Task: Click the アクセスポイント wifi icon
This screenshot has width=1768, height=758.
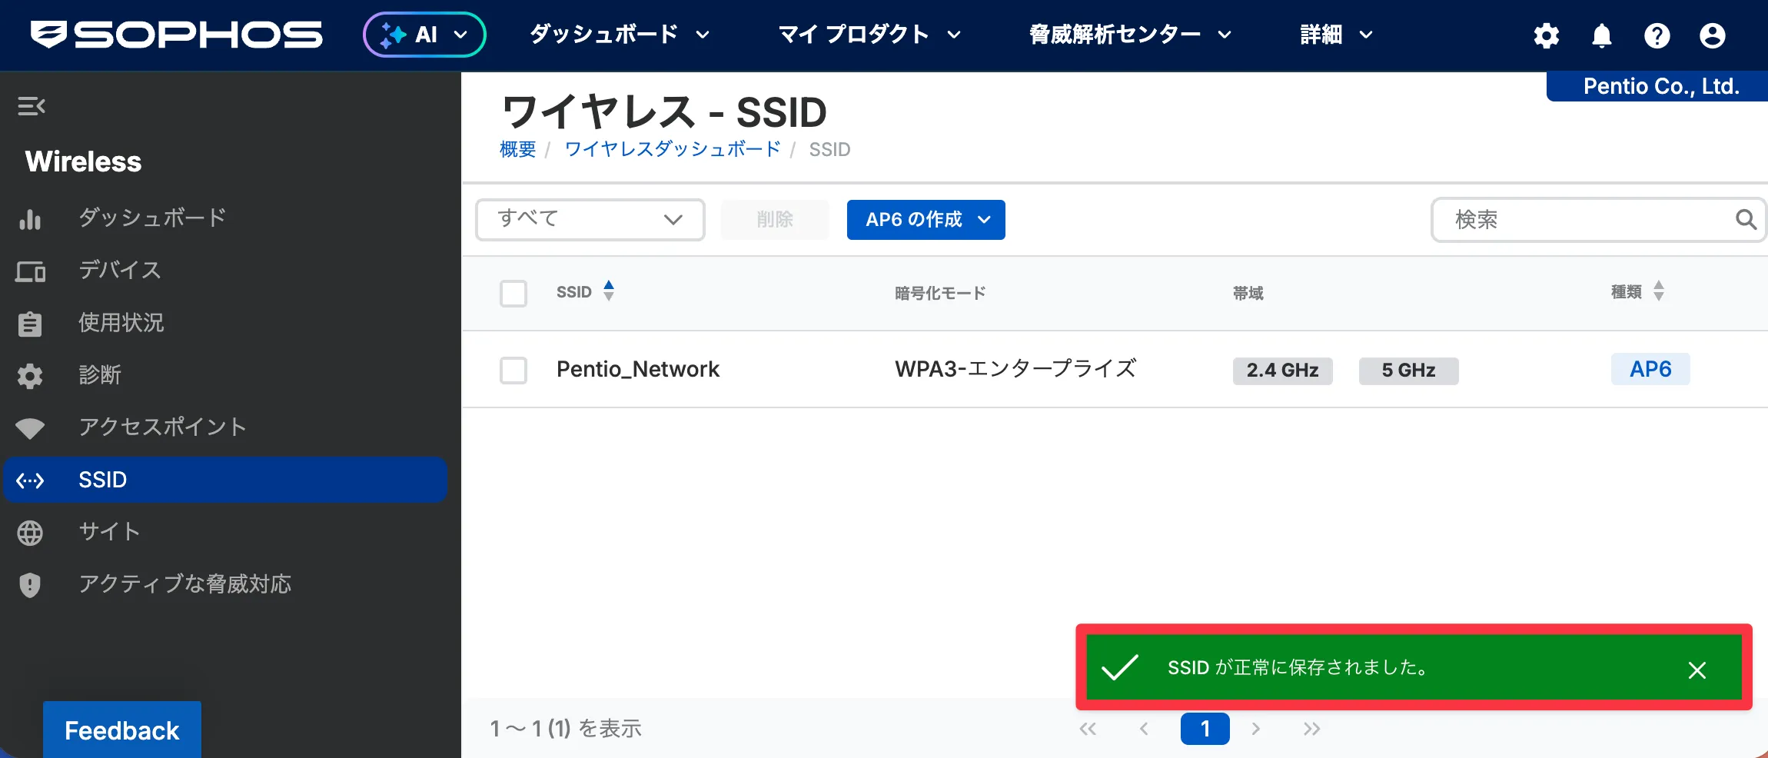Action: click(30, 428)
